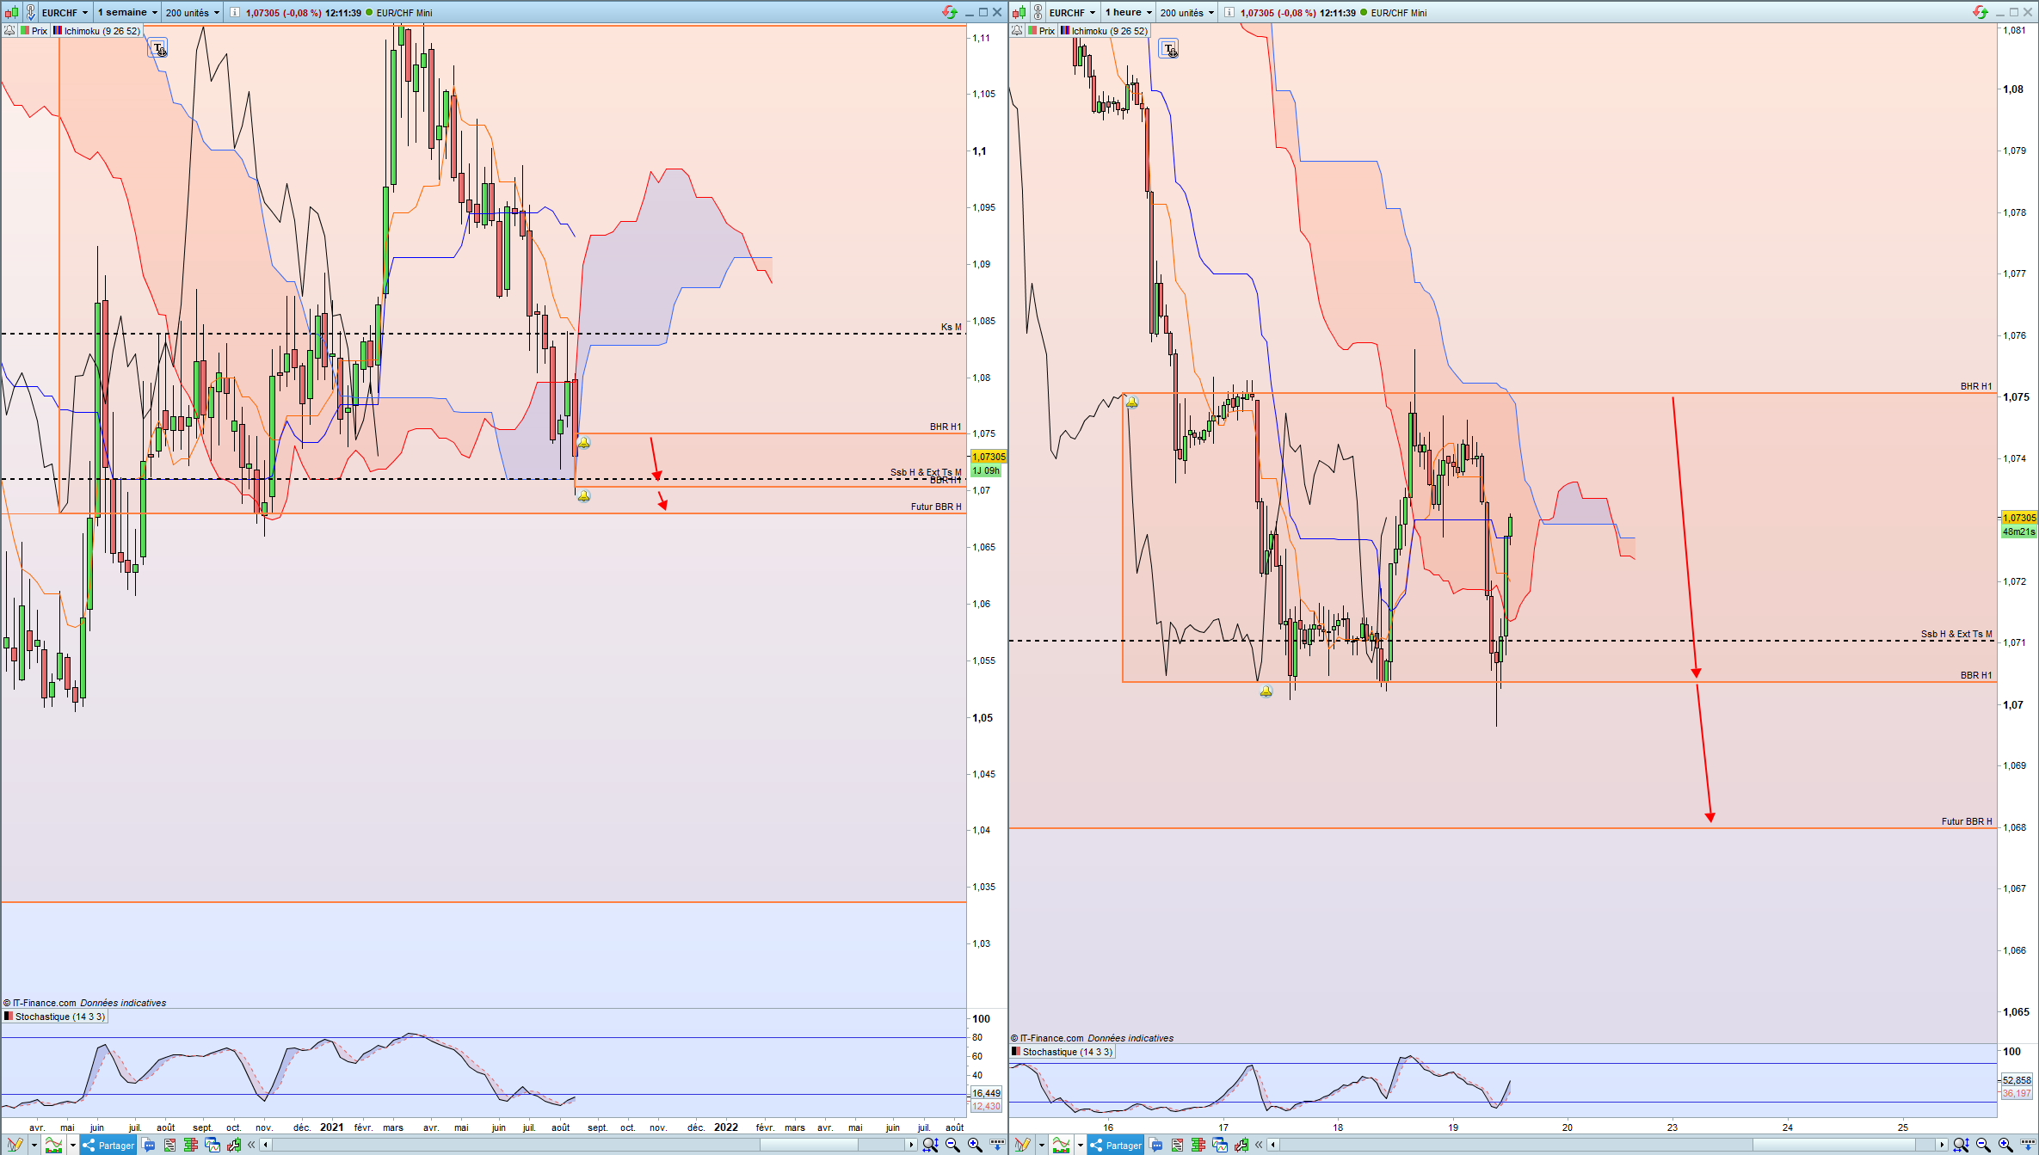Collapse toolbar with double chevron in hourly chart
Screen dimensions: 2039x1155
pos(1259,1145)
